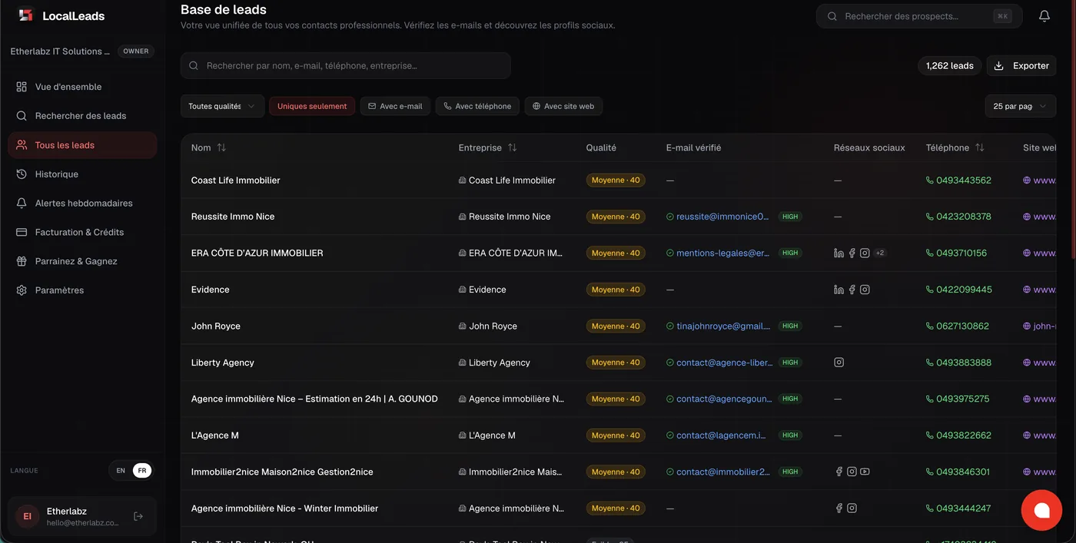Click the 1,262 leads counter
Viewport: 1076px width, 543px height.
point(949,65)
